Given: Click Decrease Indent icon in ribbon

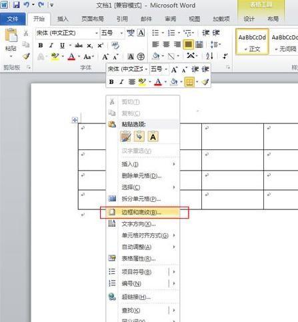Looking at the screenshot, I should (x=205, y=33).
